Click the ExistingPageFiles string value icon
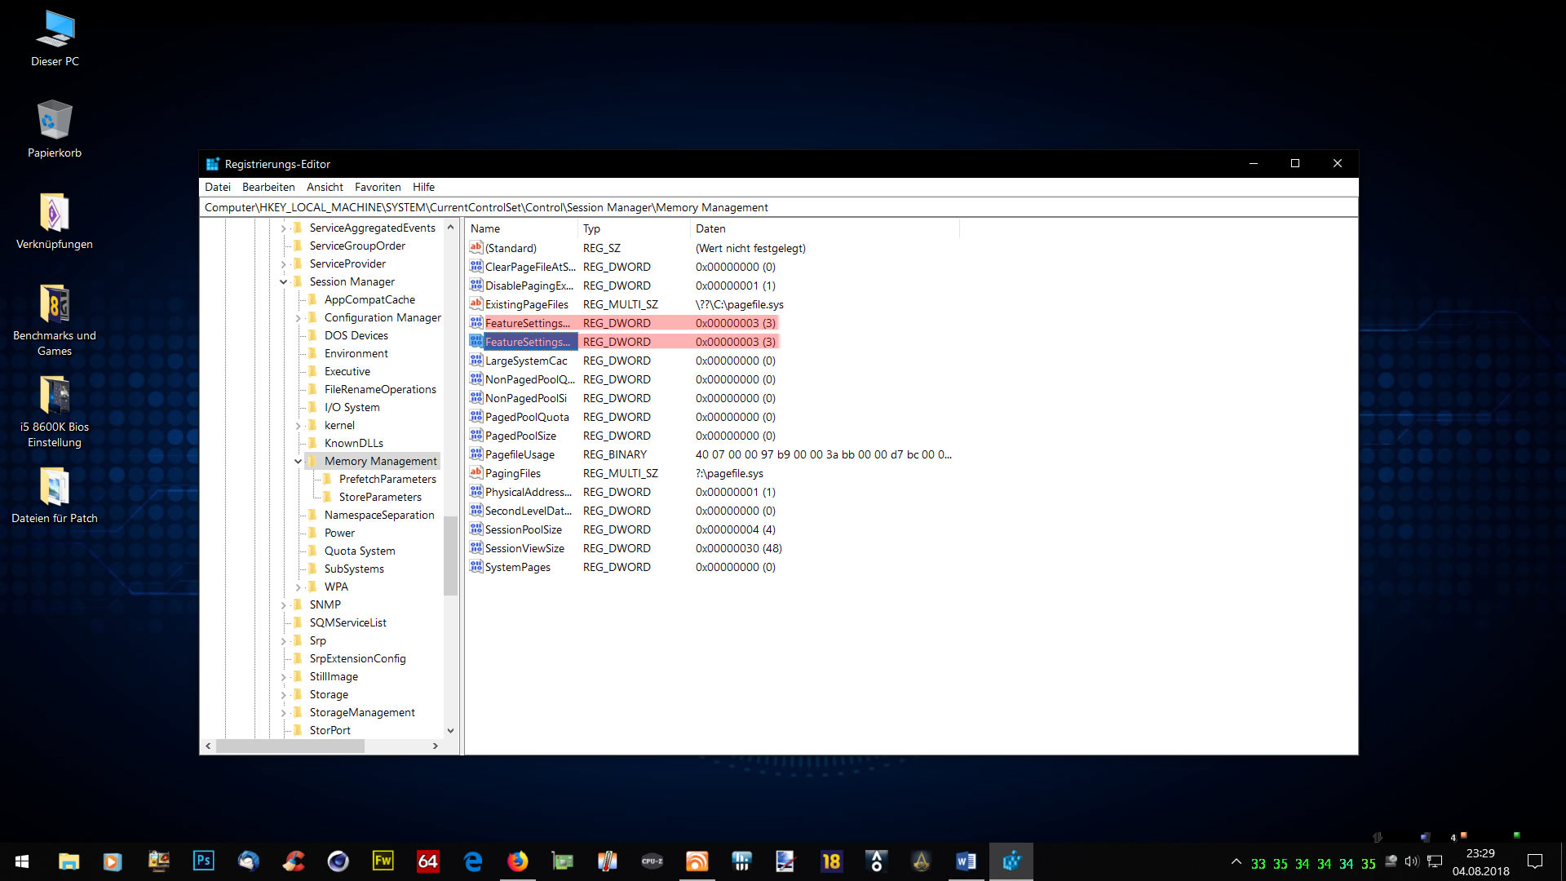This screenshot has height=881, width=1566. [x=476, y=304]
